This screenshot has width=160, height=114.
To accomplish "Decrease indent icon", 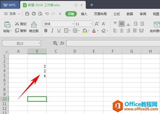I will 136,24.
